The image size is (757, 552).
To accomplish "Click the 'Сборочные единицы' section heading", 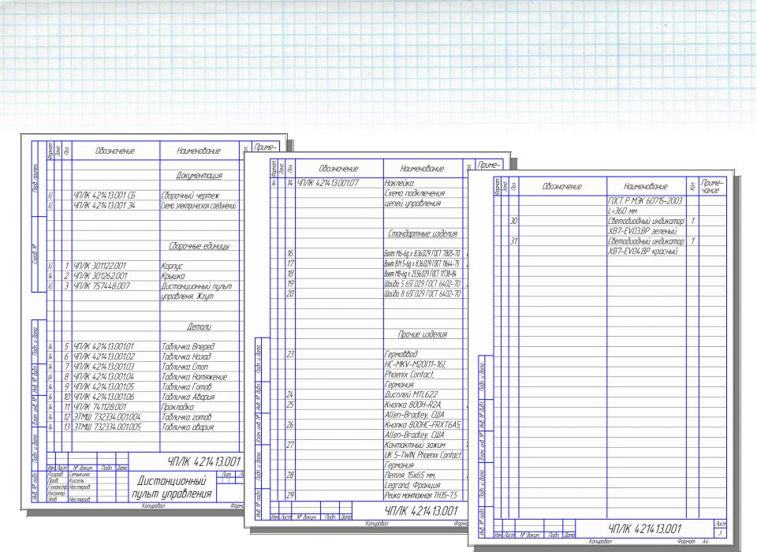I will pyautogui.click(x=199, y=246).
